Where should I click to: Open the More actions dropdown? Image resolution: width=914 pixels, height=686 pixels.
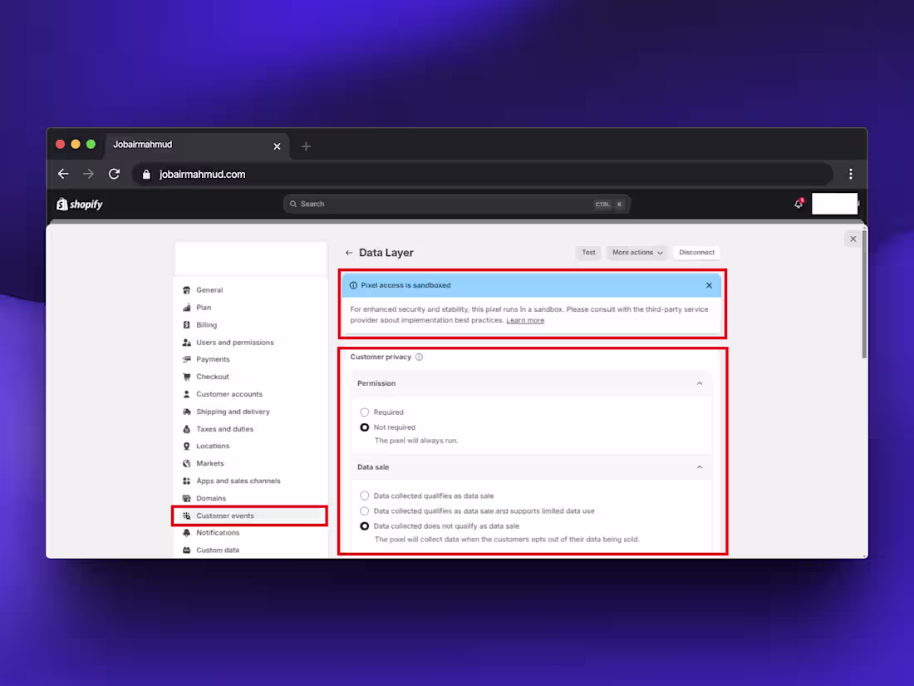(636, 252)
